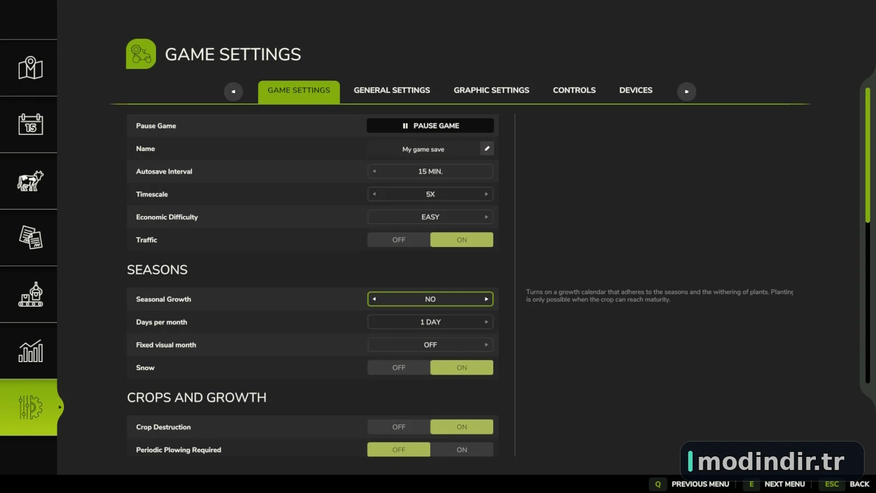This screenshot has height=493, width=876.
Task: Click the OFF value for Fixed visual month
Action: click(430, 345)
